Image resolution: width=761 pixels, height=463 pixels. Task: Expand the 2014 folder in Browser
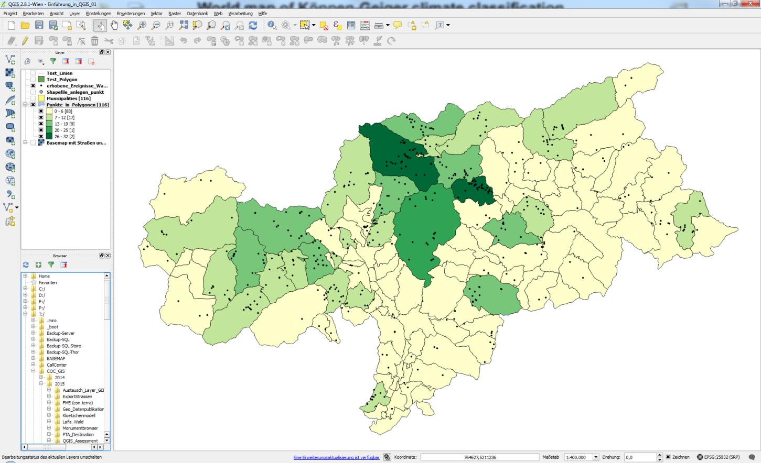click(41, 378)
